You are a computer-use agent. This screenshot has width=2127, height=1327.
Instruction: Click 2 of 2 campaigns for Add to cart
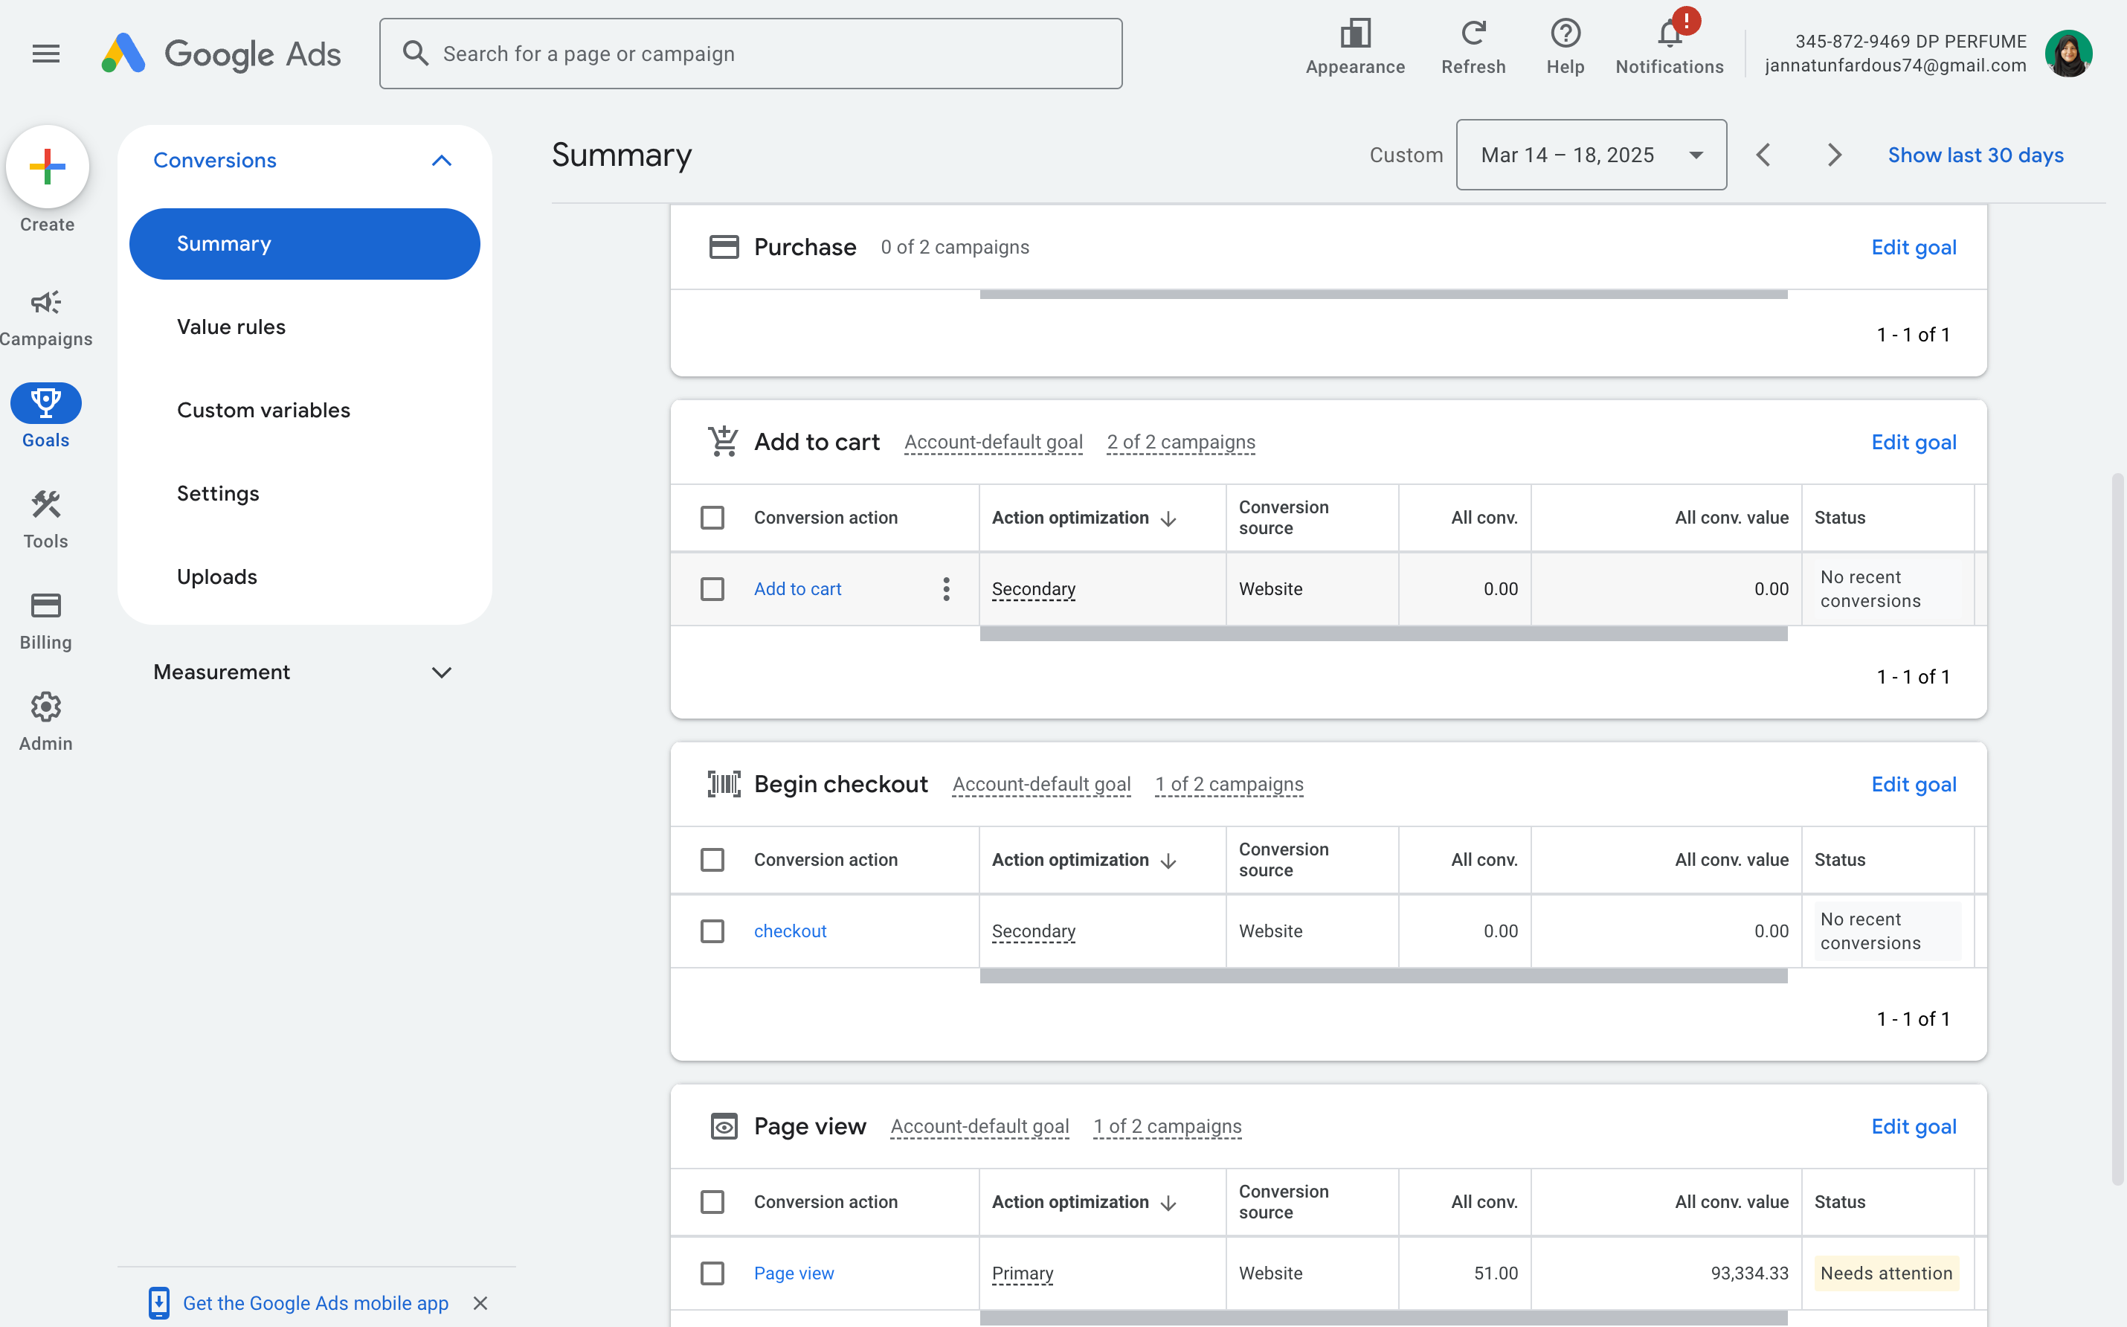coord(1180,443)
